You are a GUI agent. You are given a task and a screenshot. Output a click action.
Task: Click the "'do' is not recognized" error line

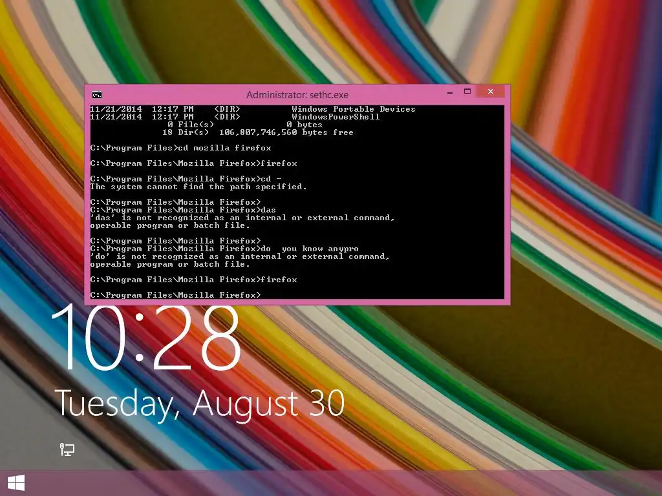(240, 257)
